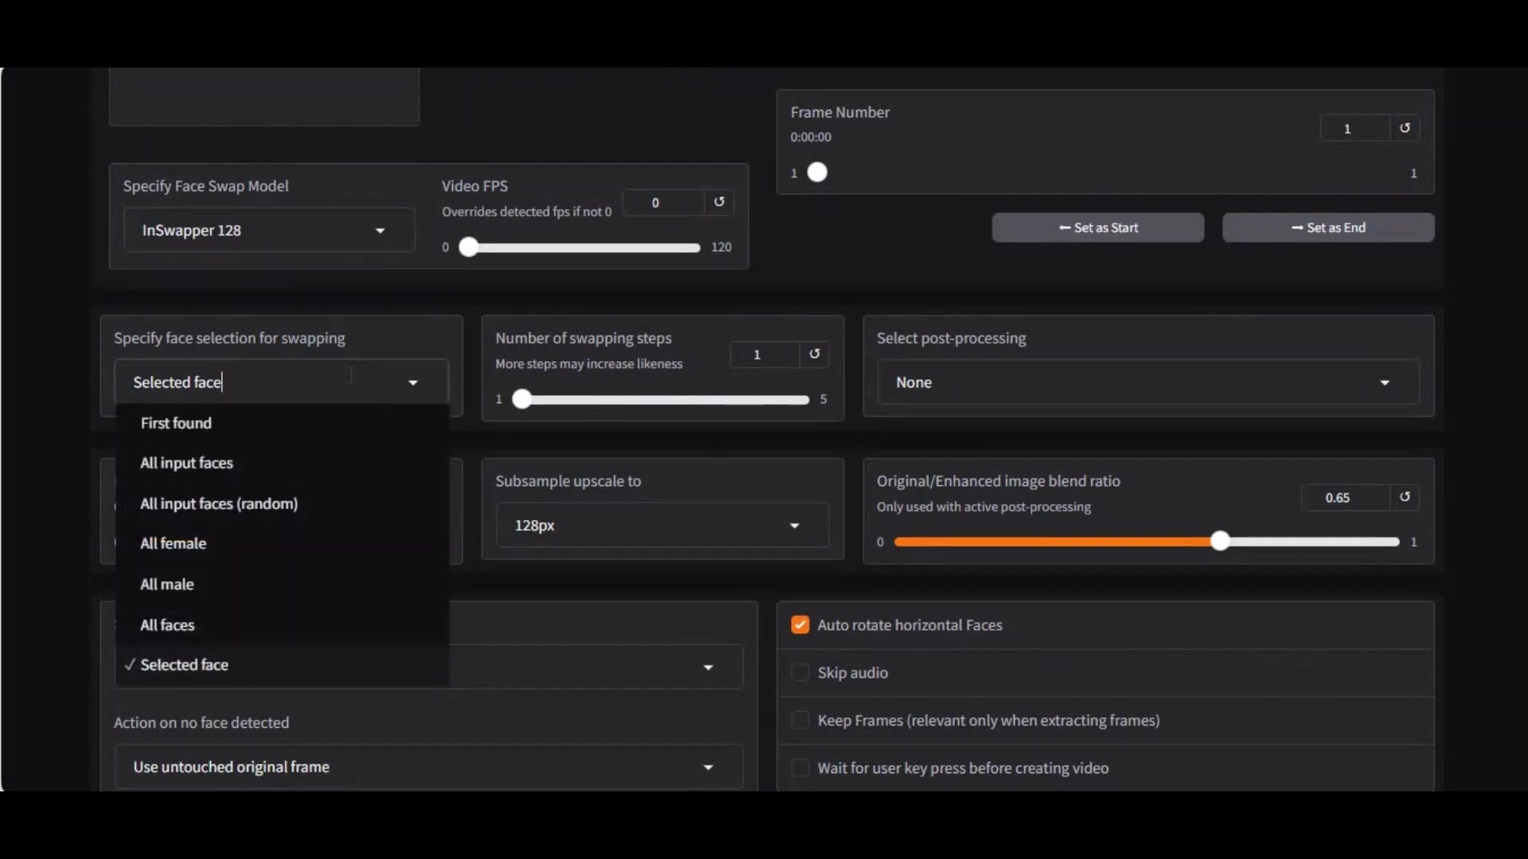This screenshot has height=859, width=1528.
Task: Pick All input faces (random)
Action: [283, 503]
